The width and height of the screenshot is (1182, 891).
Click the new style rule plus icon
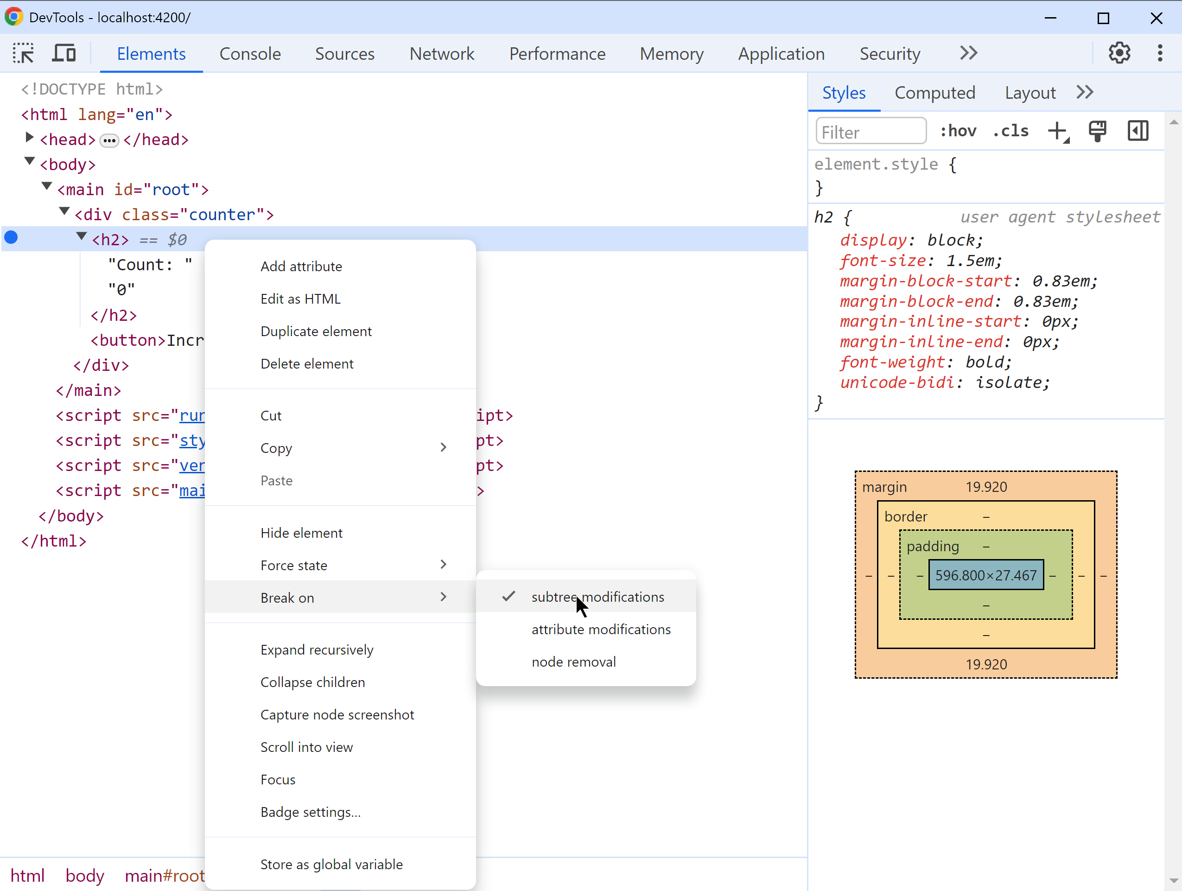1058,131
